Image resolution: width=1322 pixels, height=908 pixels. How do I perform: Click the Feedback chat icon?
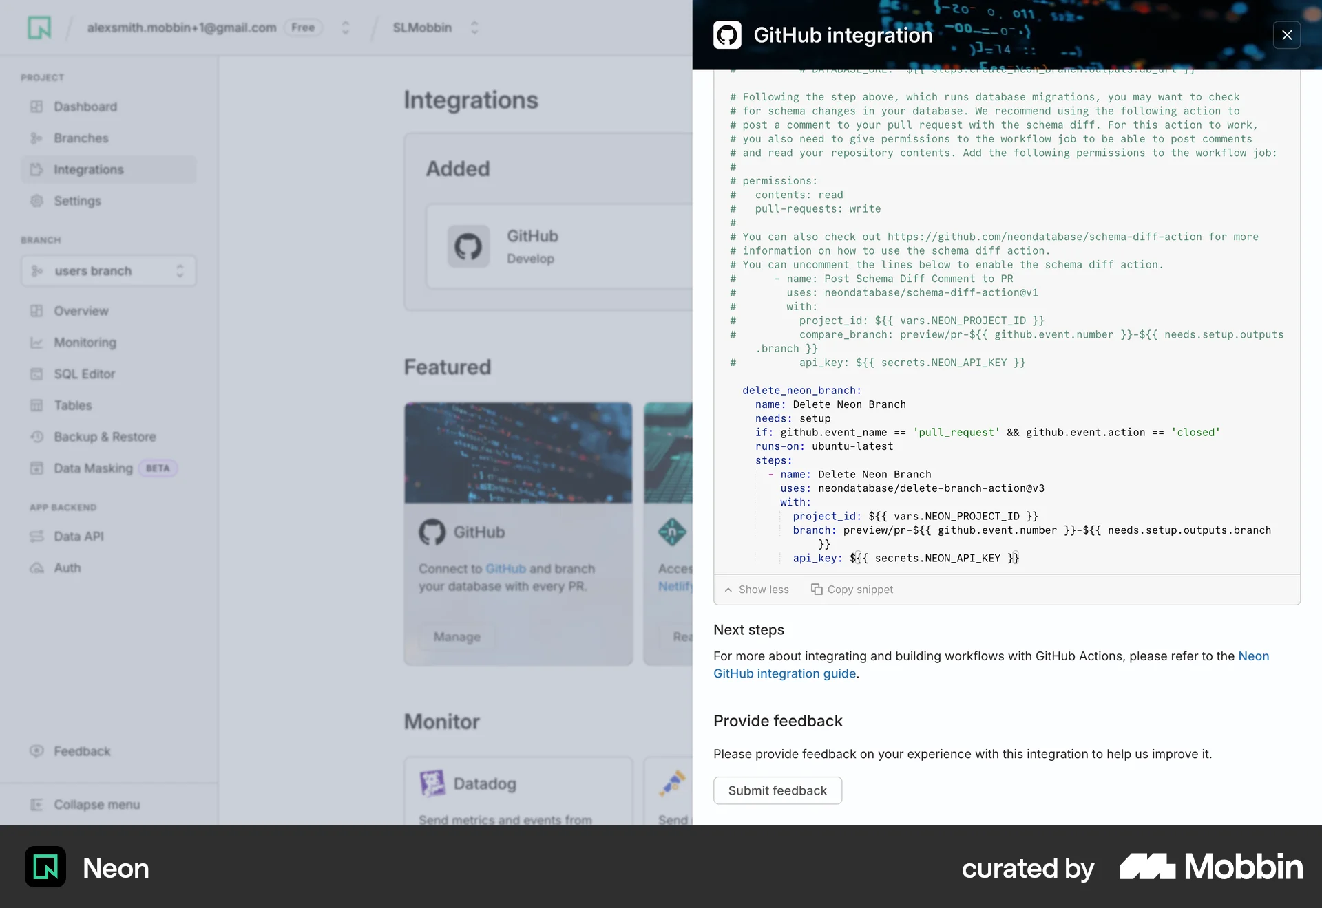pyautogui.click(x=36, y=751)
